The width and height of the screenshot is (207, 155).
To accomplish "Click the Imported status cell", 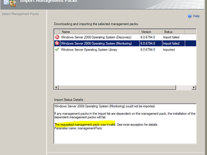I will pyautogui.click(x=169, y=50).
